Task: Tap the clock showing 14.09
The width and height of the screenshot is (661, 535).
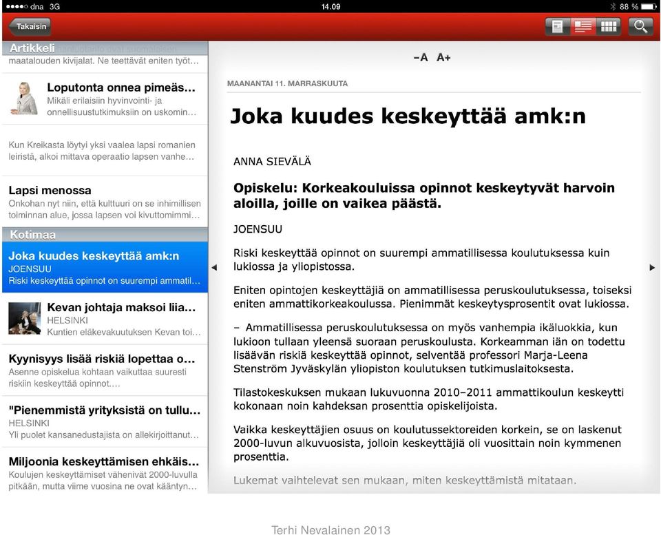Action: pos(331,7)
